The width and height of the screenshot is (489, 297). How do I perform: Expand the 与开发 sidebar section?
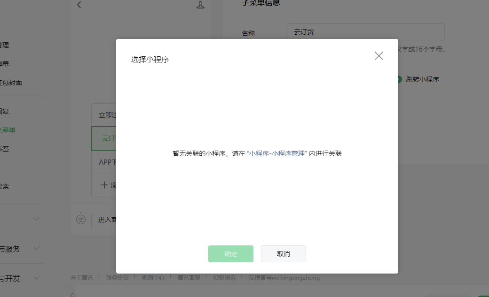point(37,278)
